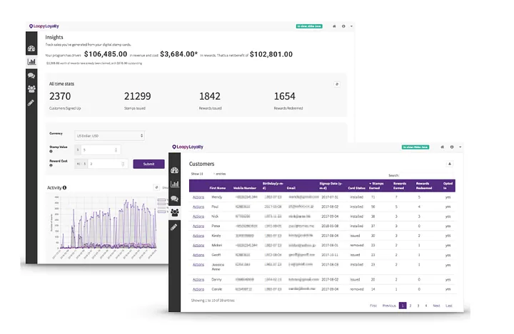Open dropdown caret in Customers window header
Image resolution: width=514 pixels, height=334 pixels.
(460, 147)
